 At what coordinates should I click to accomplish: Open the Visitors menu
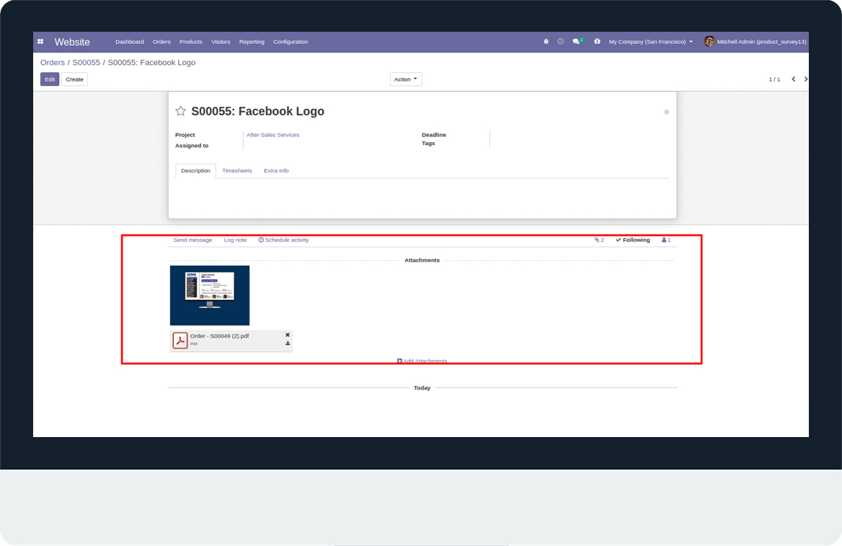pos(221,42)
